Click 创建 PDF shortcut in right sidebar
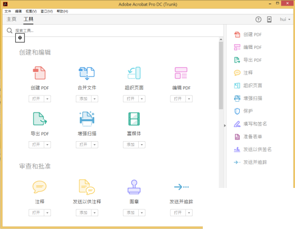 (248, 34)
